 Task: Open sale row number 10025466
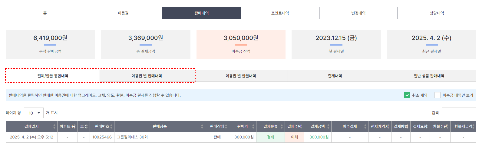[x=241, y=137]
